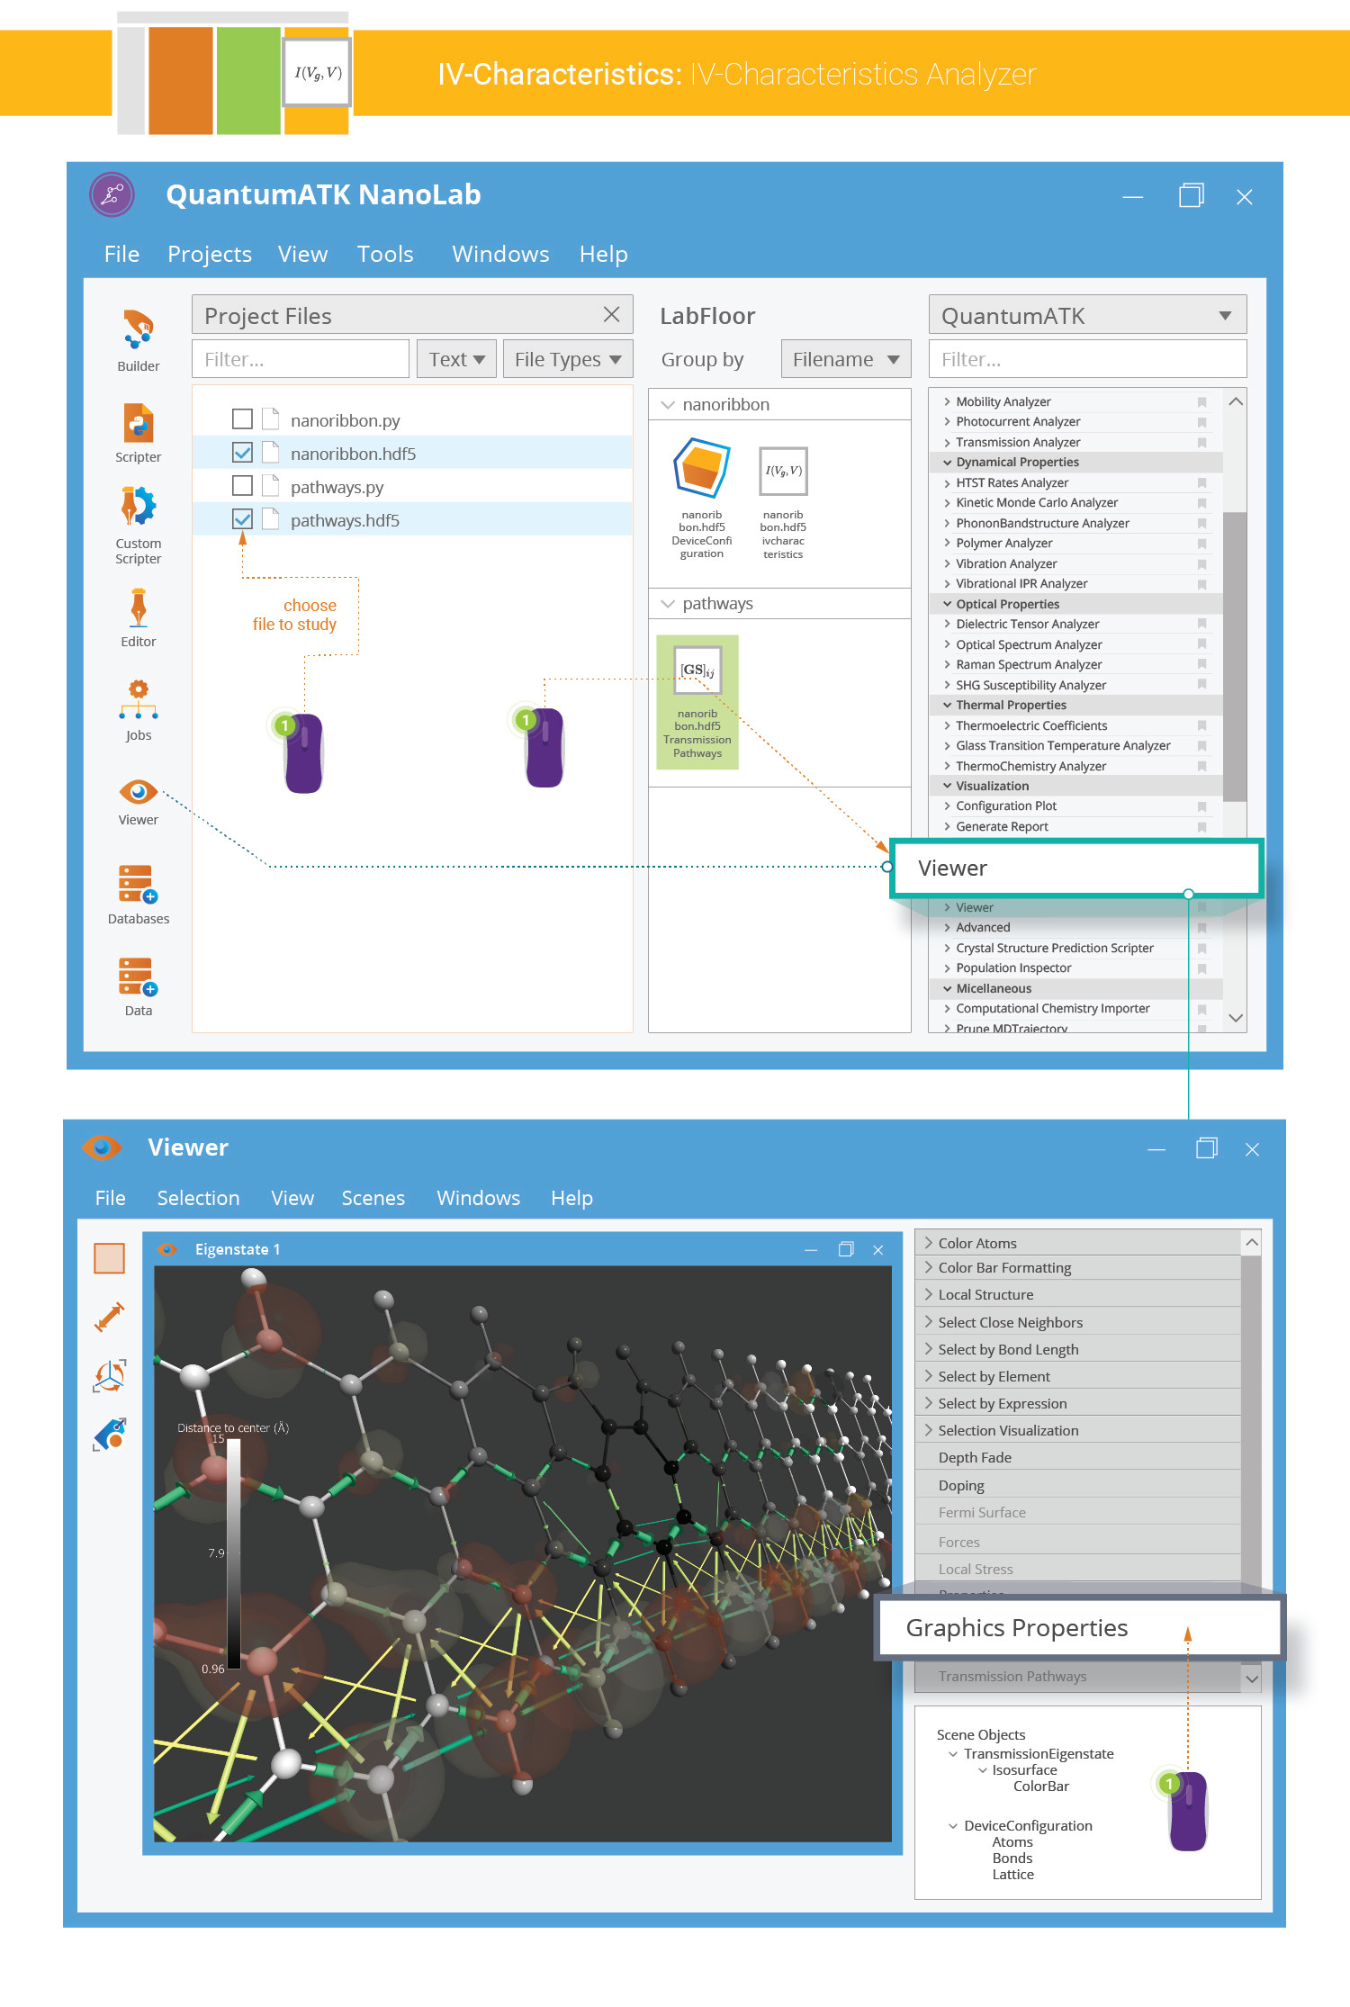Uncheck the nanoribbon.hdf5 checkbox
This screenshot has width=1350, height=2007.
coord(242,453)
